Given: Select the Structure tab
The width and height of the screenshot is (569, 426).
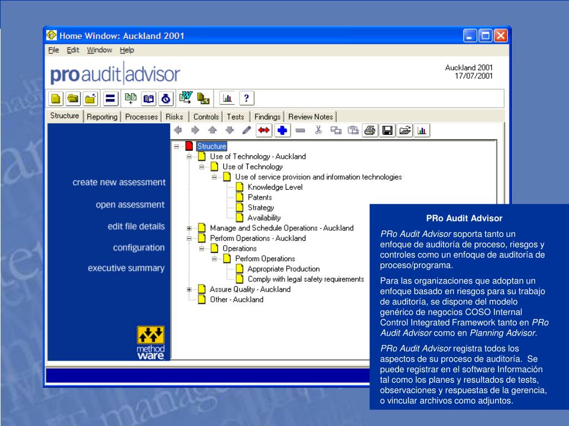Looking at the screenshot, I should (64, 115).
